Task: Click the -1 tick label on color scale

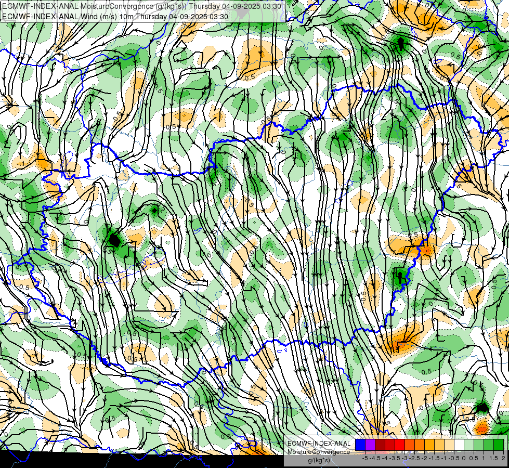Action: pyautogui.click(x=444, y=458)
